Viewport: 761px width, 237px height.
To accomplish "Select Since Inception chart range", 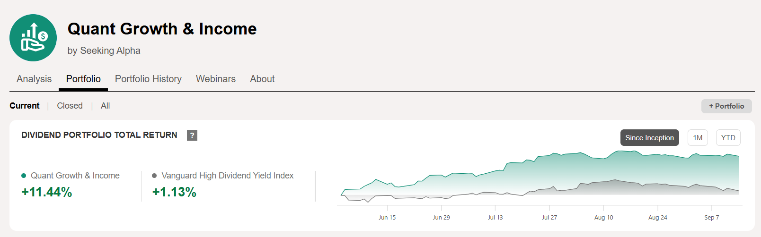I will click(x=650, y=138).
